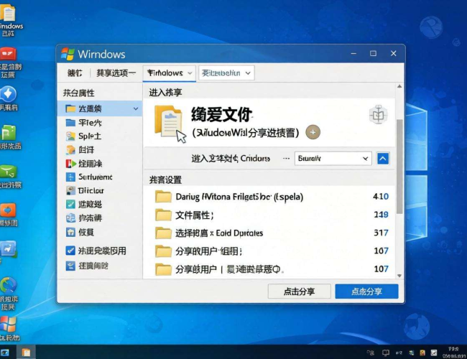Screen dimensions: 467x359
Task: Select the picture icon beside Sple土
Action: coord(70,136)
